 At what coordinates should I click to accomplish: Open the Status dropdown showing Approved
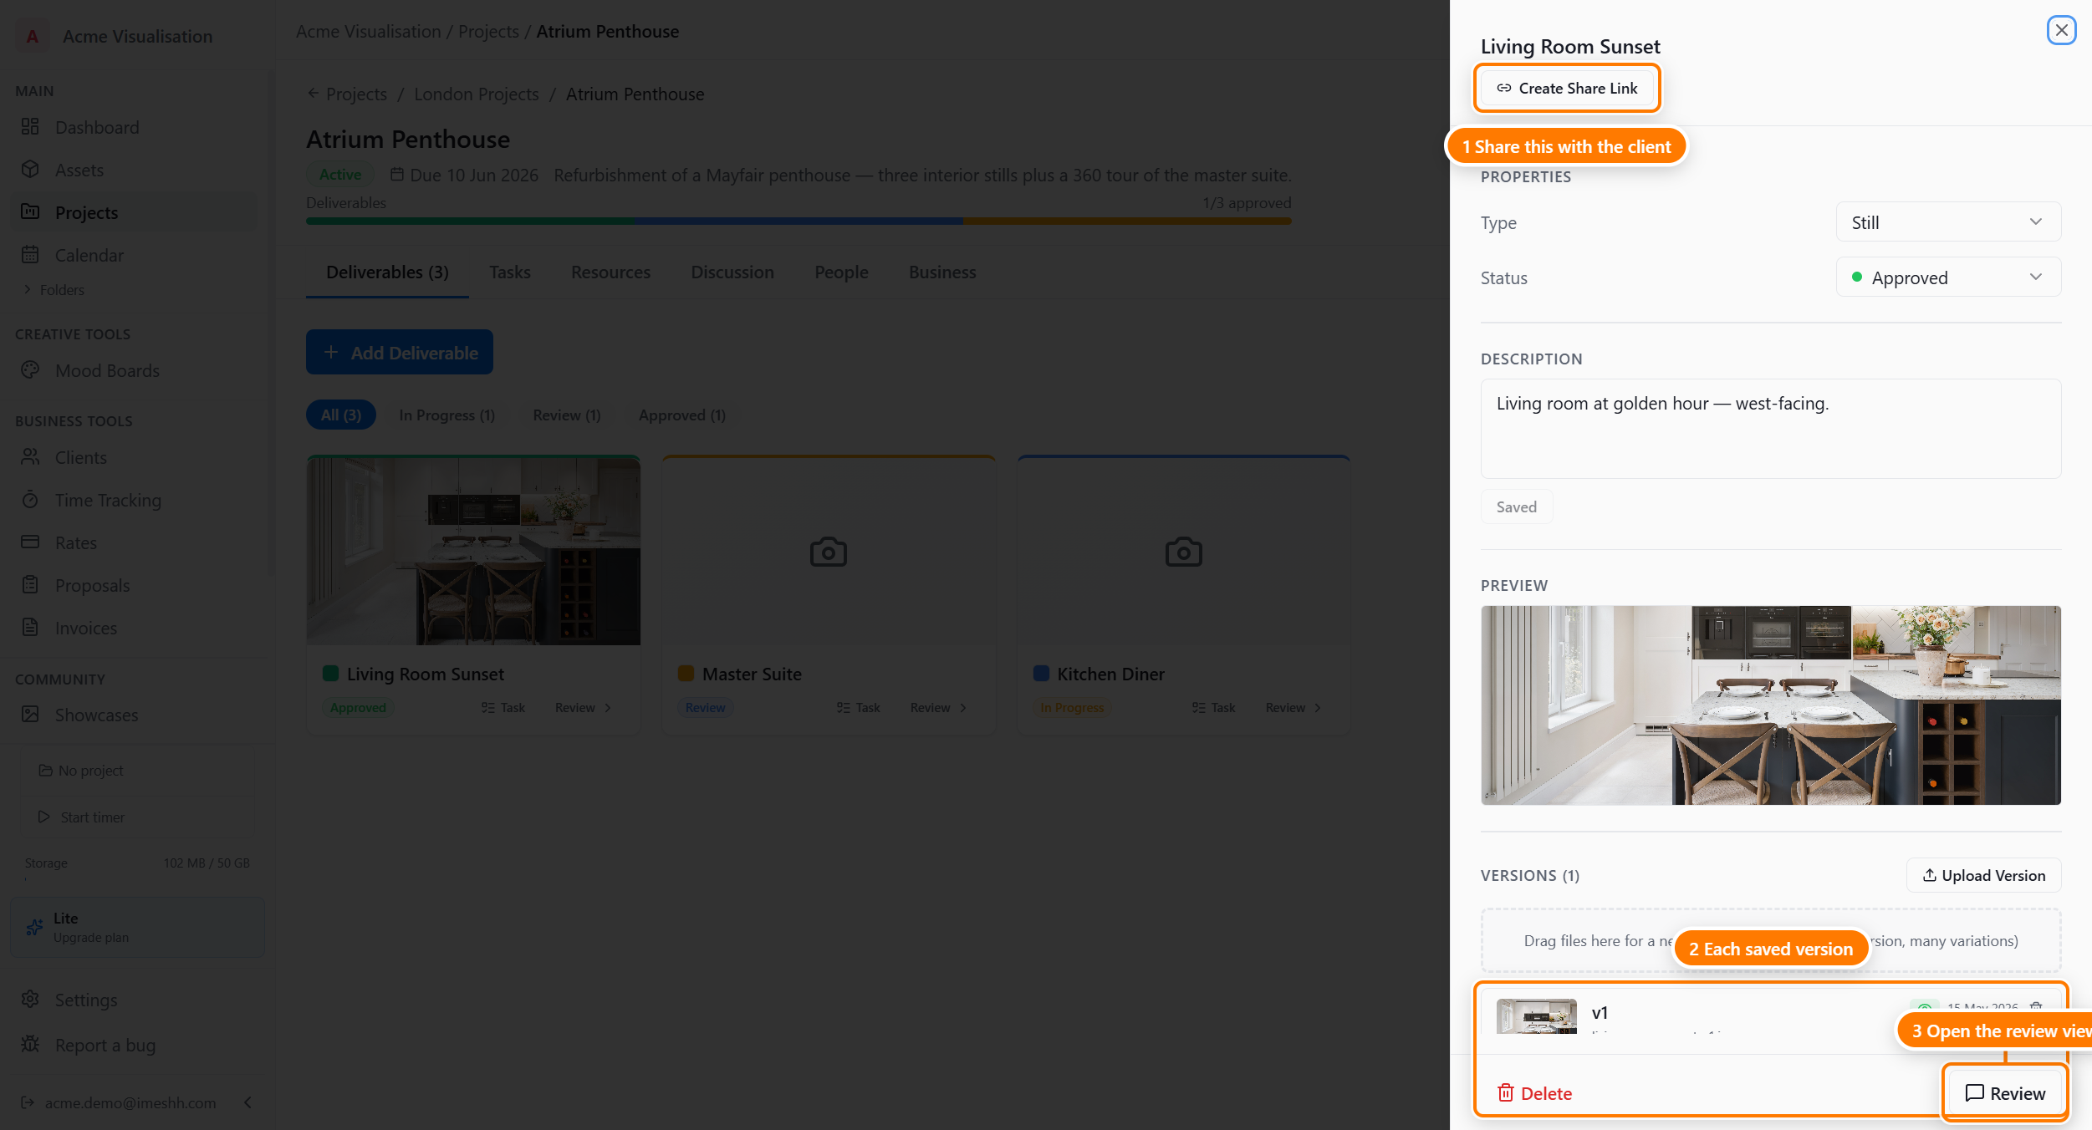pyautogui.click(x=1948, y=277)
